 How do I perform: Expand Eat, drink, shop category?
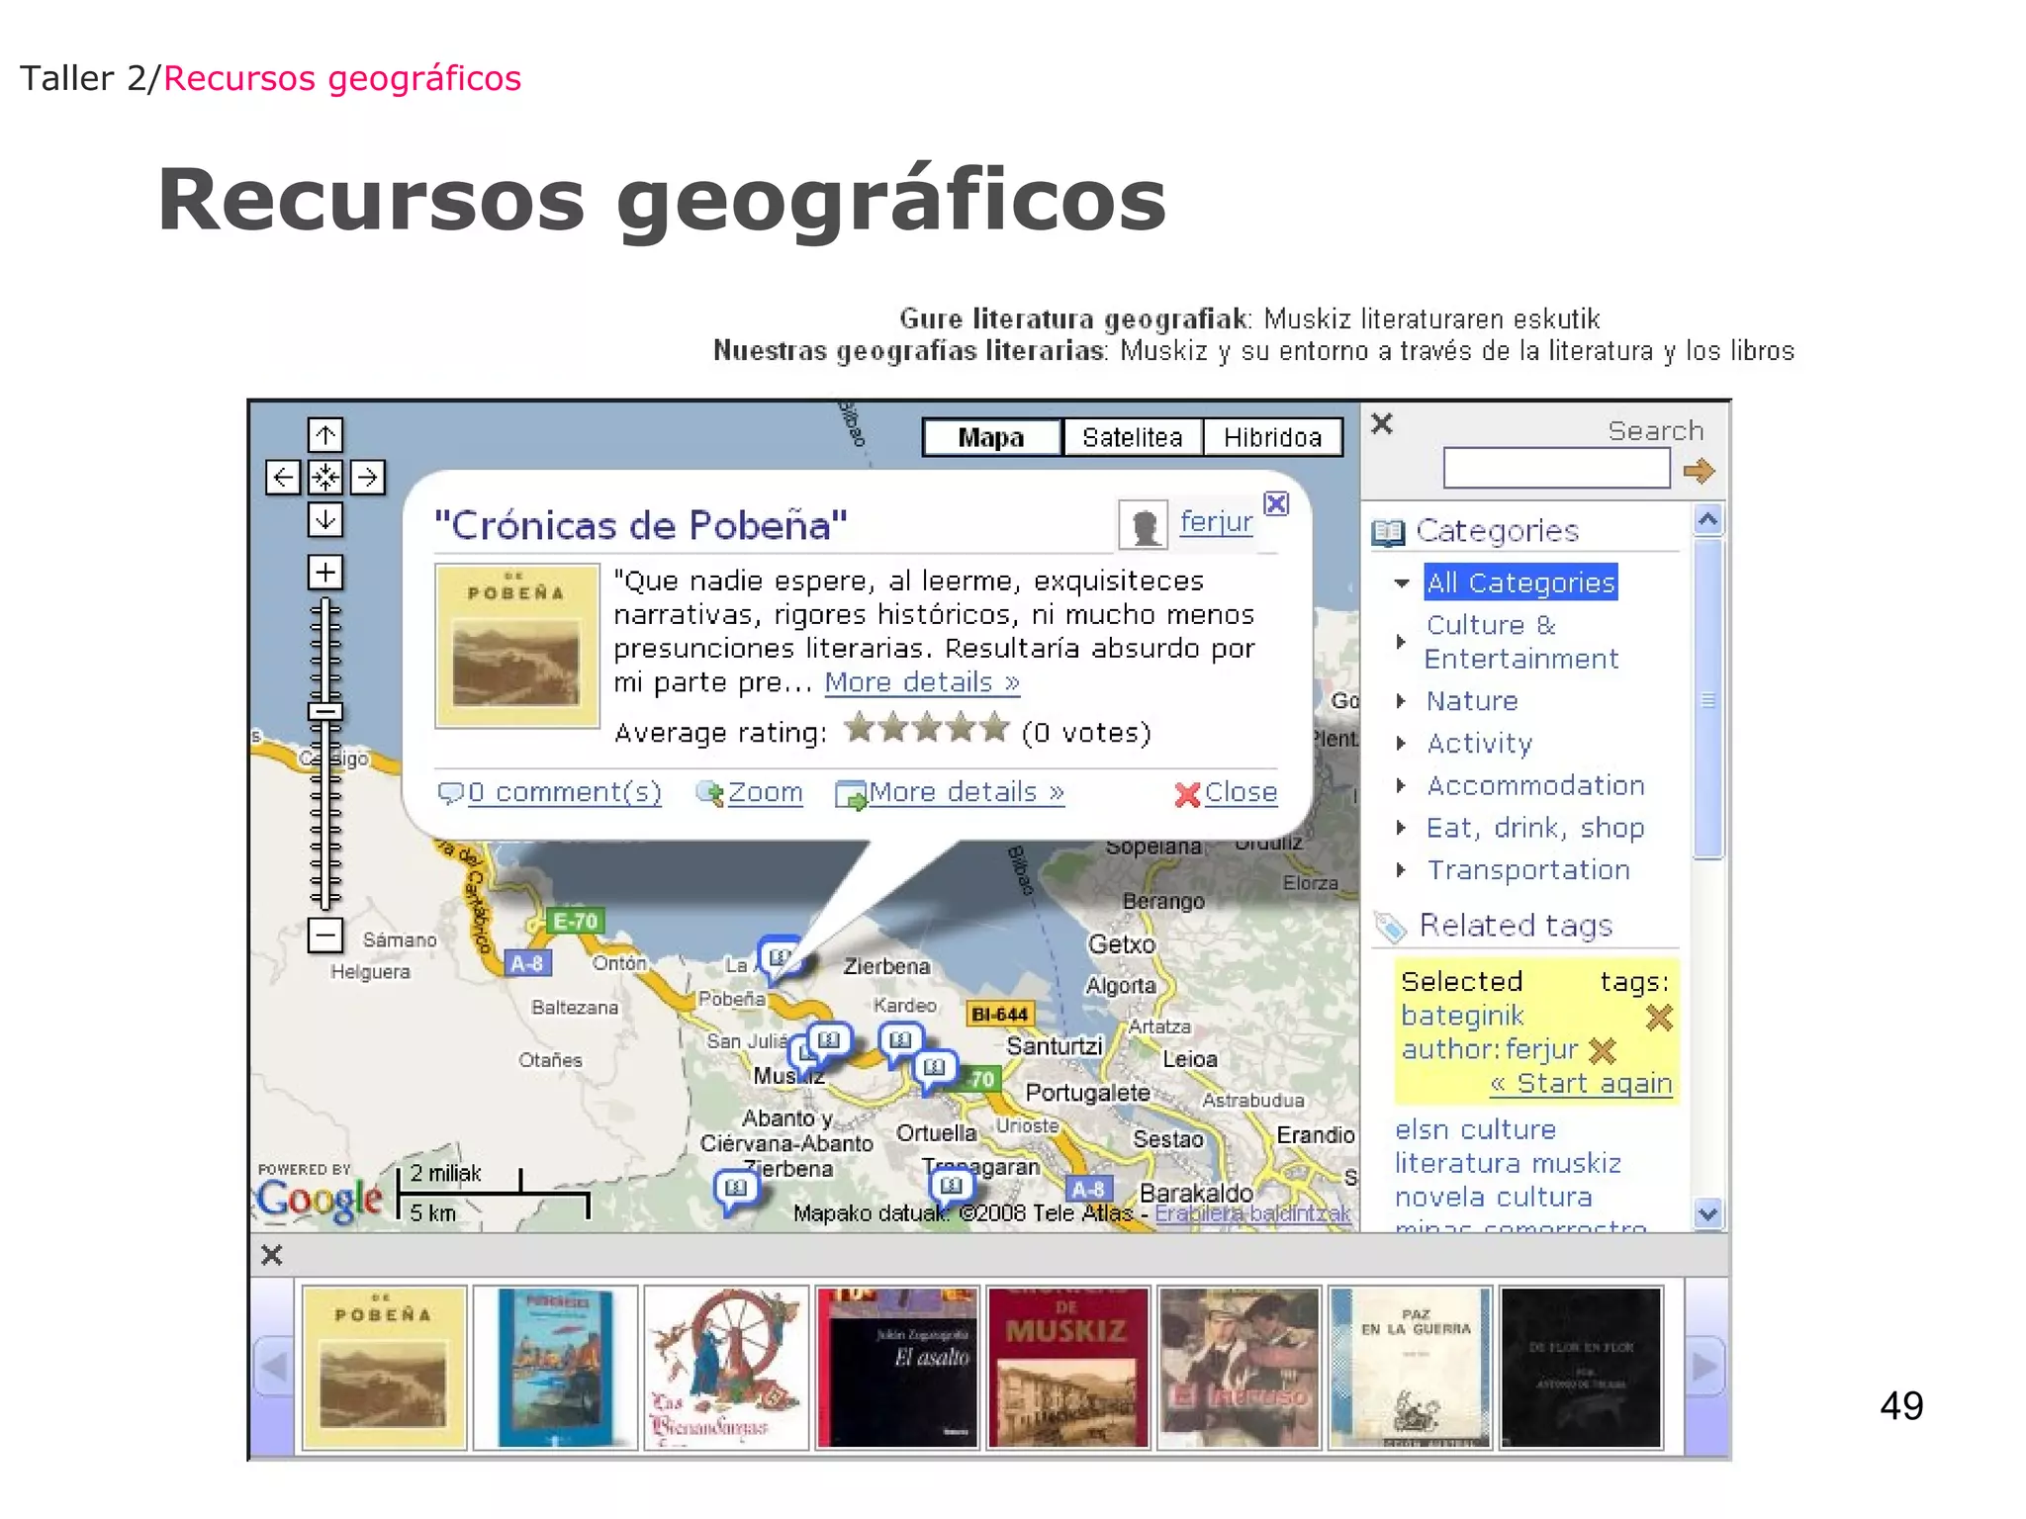(x=1400, y=828)
